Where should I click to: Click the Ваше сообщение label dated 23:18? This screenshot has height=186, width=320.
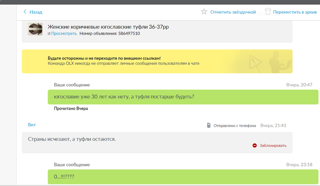(x=72, y=165)
